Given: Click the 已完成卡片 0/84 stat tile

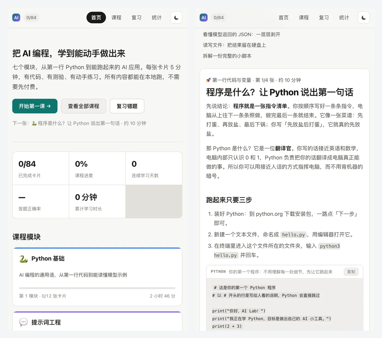Looking at the screenshot, I should click(41, 168).
